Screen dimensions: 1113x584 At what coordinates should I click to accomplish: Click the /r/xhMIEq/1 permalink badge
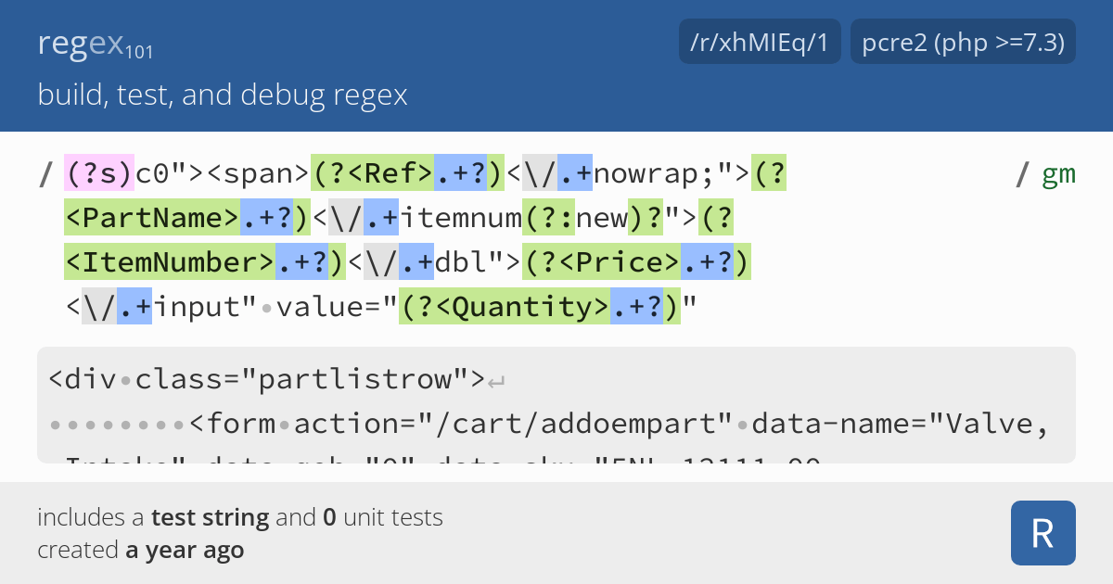[x=760, y=43]
